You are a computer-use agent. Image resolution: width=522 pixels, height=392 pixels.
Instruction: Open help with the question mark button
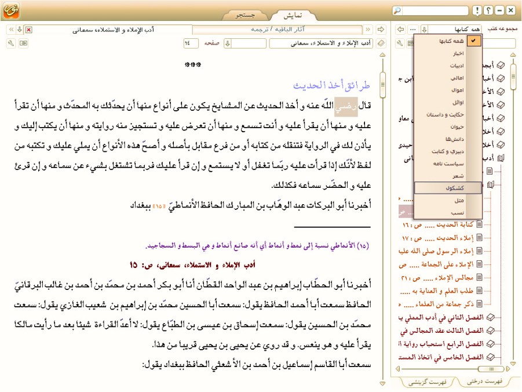pos(488,10)
